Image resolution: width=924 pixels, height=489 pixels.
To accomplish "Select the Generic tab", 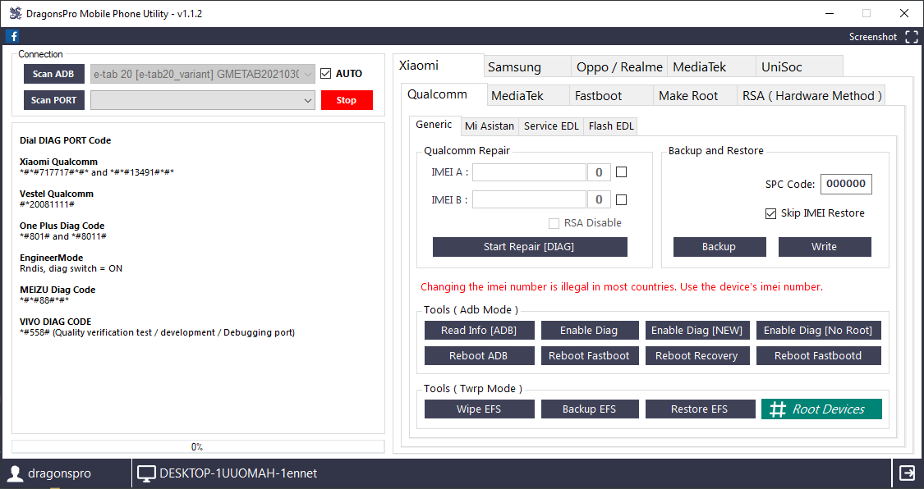I will coord(434,125).
